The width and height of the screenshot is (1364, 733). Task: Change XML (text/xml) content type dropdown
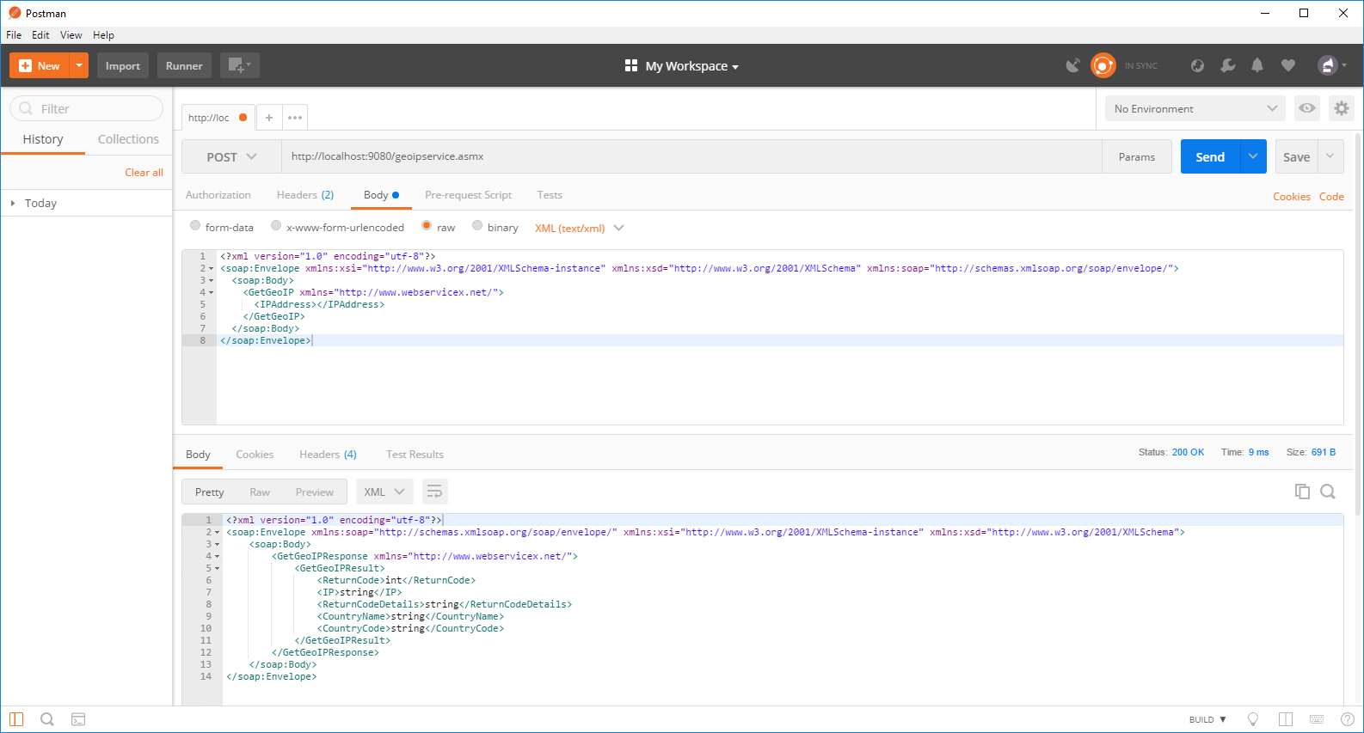579,228
